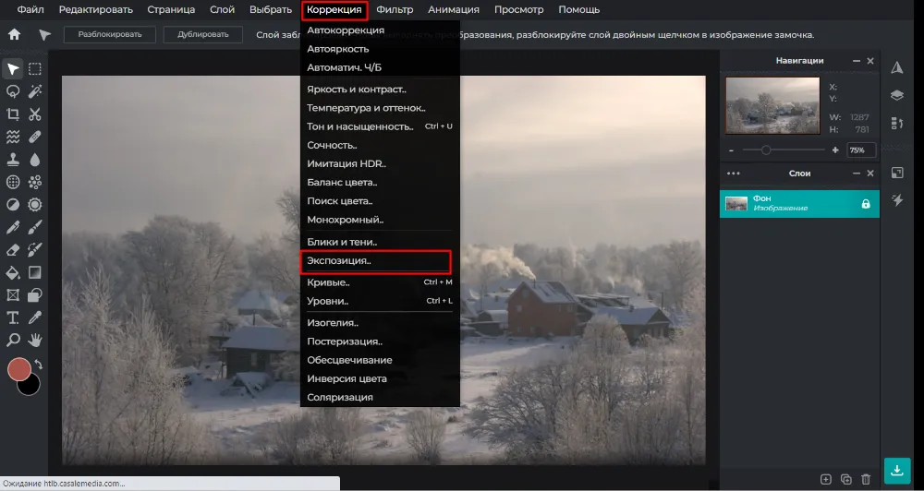Select the gridded-circle tool icon
The height and width of the screenshot is (491, 924).
pos(12,182)
